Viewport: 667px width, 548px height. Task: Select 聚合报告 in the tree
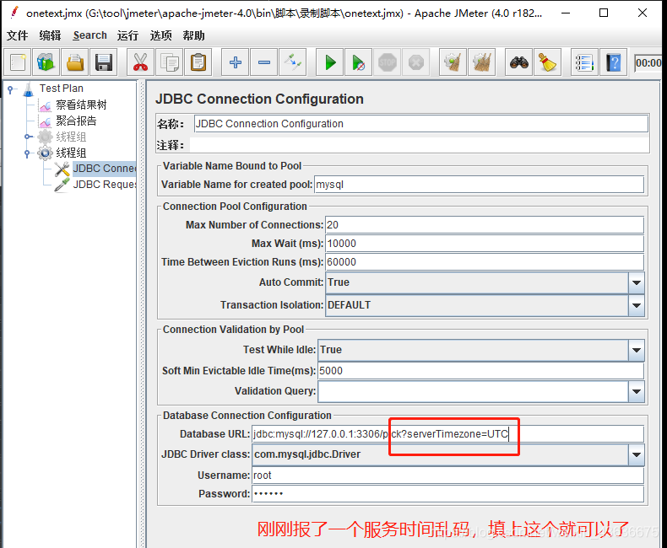pyautogui.click(x=76, y=121)
